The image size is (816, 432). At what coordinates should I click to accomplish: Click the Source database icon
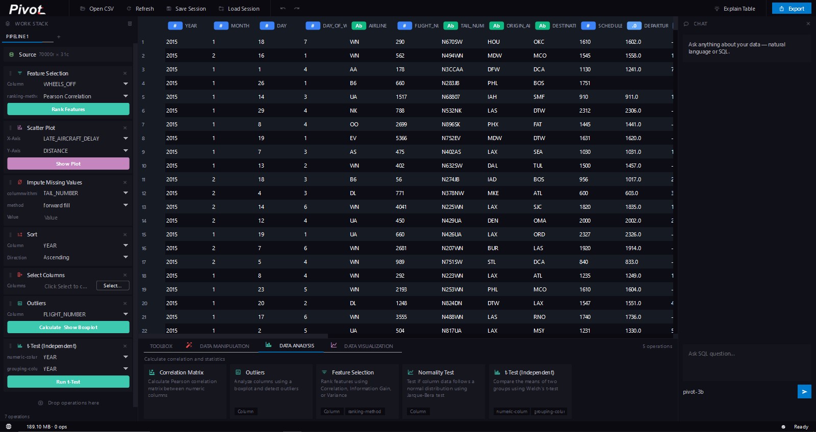point(11,55)
